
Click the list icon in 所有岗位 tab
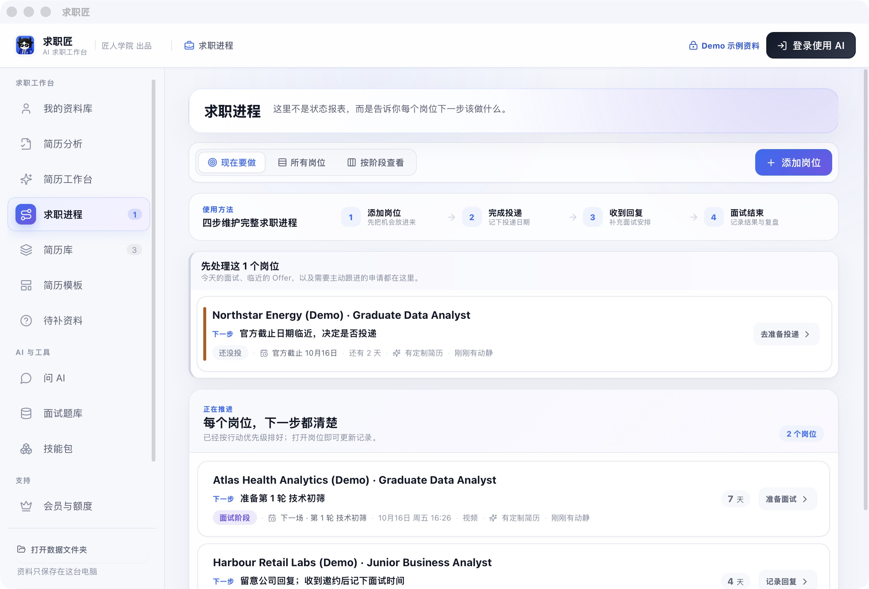pyautogui.click(x=282, y=163)
